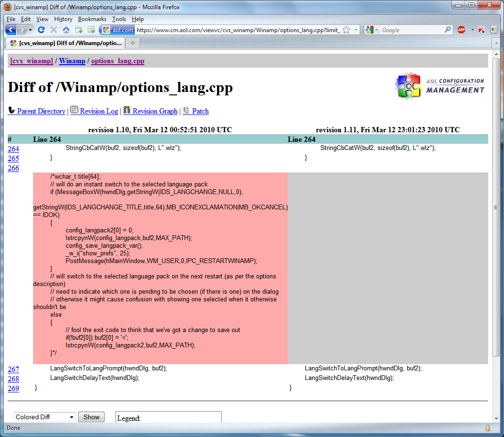Go back with the Back arrow button
504x437 pixels.
tap(11, 30)
